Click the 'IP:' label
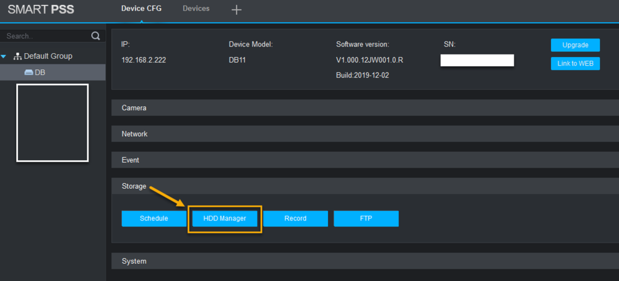Screen dimensions: 619x281 (x=125, y=45)
